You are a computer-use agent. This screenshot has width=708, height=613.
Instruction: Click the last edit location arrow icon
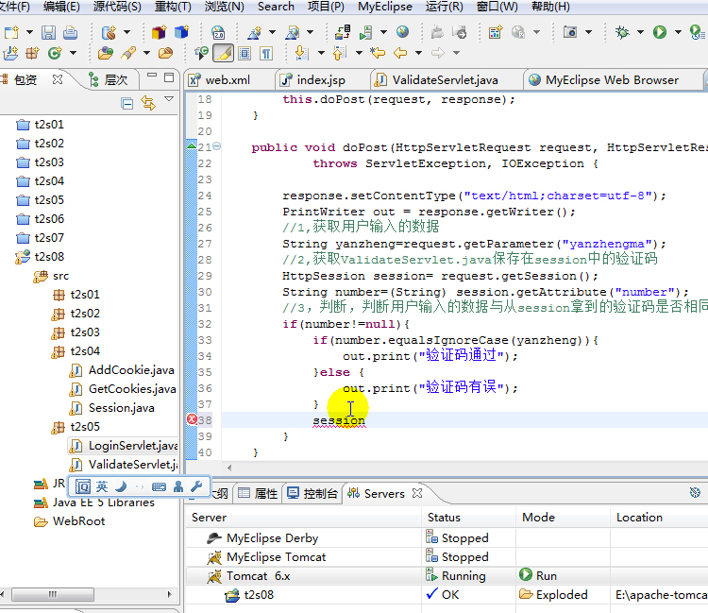[x=378, y=53]
